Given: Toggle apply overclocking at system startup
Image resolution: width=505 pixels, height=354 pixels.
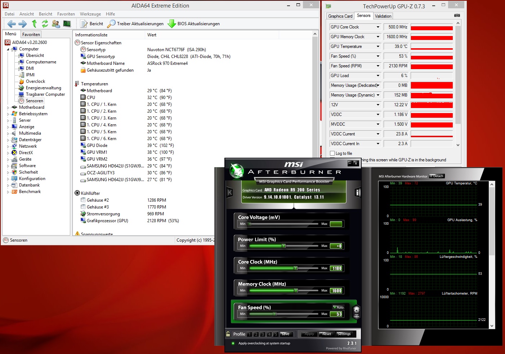Looking at the screenshot, I should click(x=233, y=343).
